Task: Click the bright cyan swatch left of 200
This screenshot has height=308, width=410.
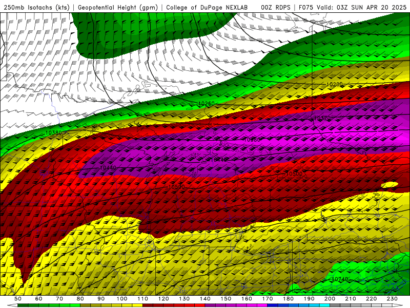Action: pyautogui.click(x=325, y=305)
